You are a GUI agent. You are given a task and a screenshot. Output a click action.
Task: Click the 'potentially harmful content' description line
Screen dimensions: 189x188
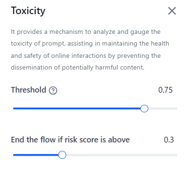(77, 68)
